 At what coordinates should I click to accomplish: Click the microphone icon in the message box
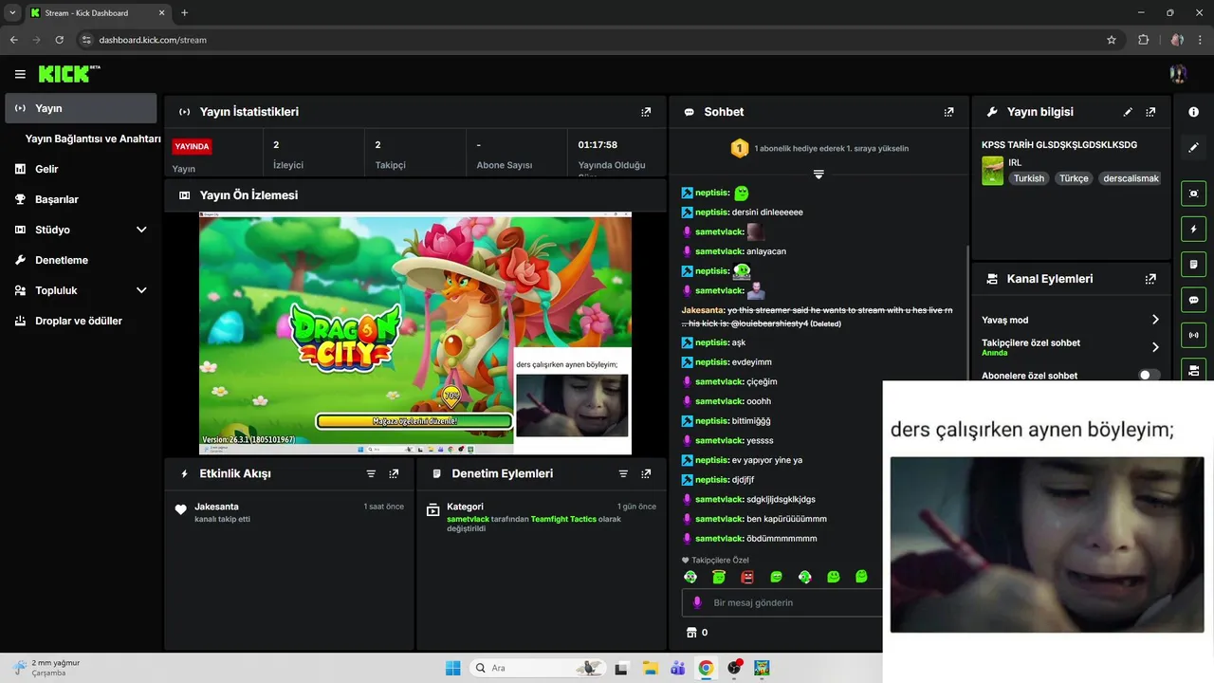[697, 602]
